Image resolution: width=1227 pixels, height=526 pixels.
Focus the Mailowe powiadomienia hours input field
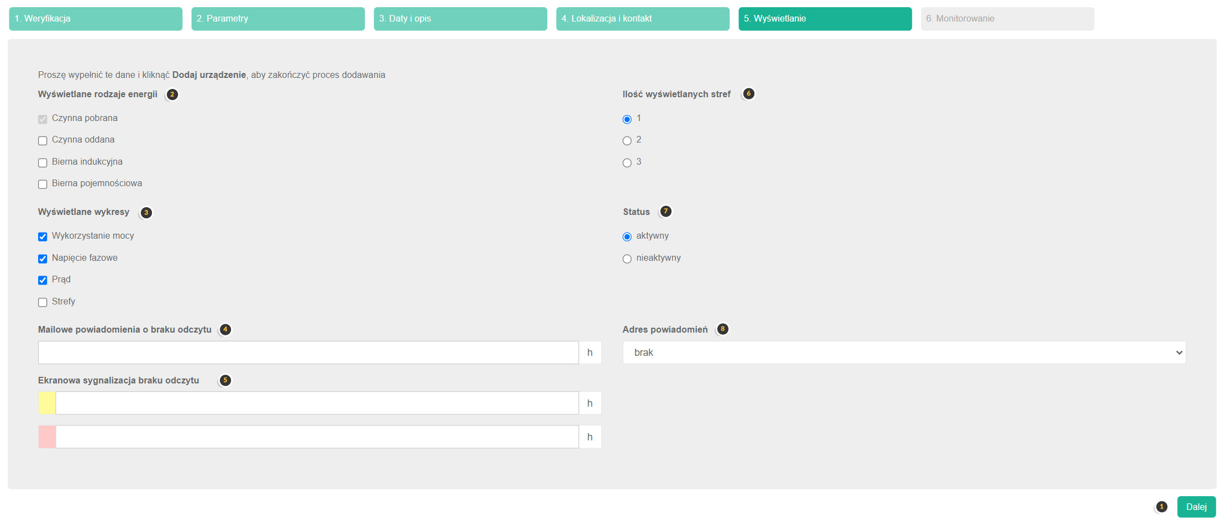tap(308, 353)
